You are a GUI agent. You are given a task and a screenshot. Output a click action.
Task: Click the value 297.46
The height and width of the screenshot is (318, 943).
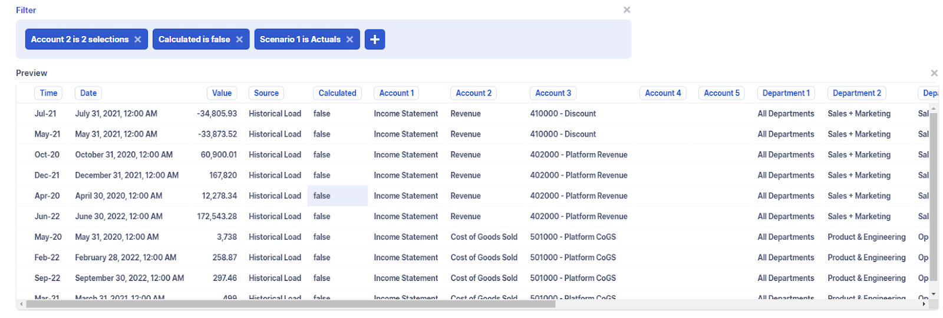pos(225,279)
